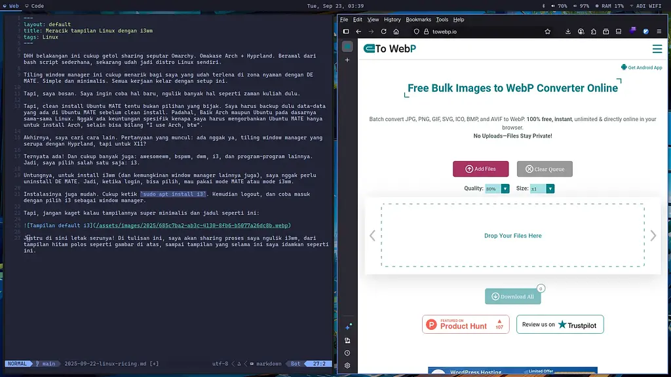
Task: Follow the Get Android App link
Action: (x=642, y=67)
